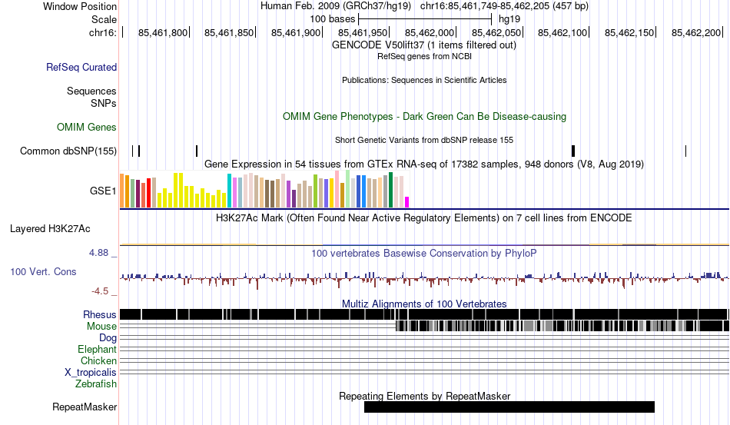Click the 100 bases scale bar
Viewport: 730px width, 425px height.
[425, 19]
